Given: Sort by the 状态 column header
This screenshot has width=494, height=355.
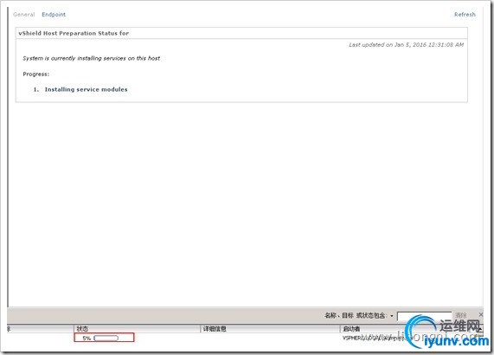Looking at the screenshot, I should [137, 329].
